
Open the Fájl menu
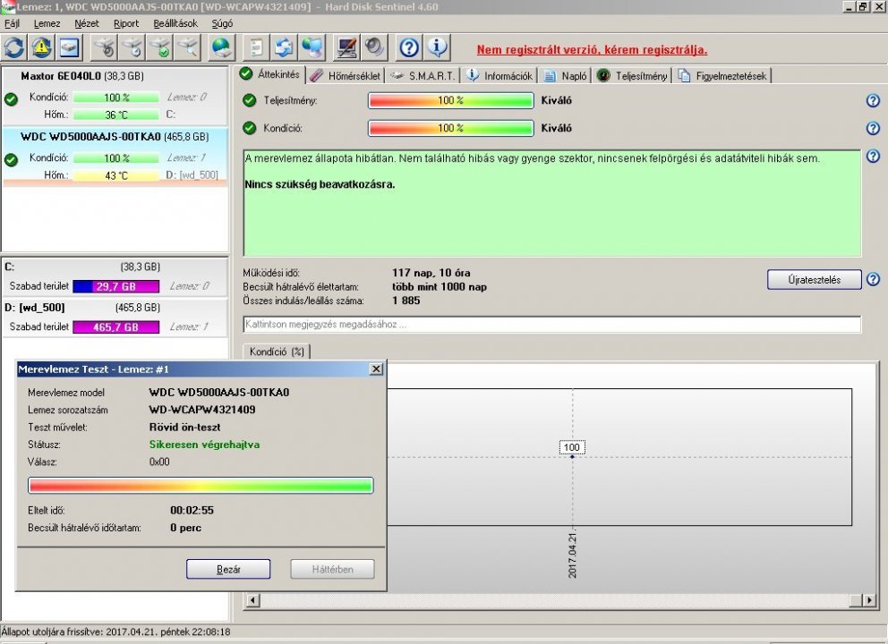pos(12,23)
